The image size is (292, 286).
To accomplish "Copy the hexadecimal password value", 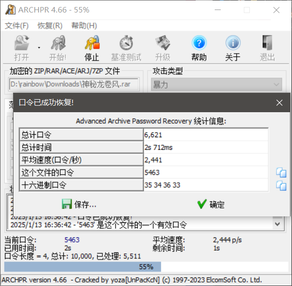I will tap(281, 186).
